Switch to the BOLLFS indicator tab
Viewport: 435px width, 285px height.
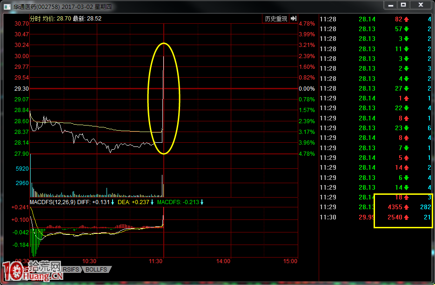click(96, 269)
